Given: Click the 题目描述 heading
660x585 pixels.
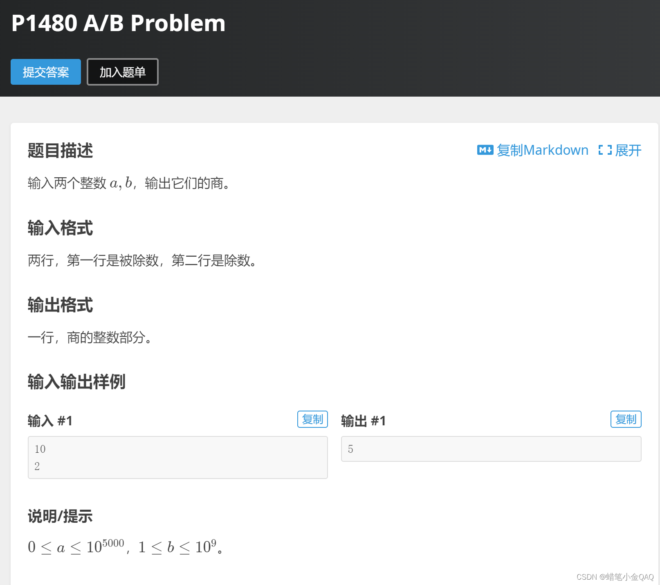Looking at the screenshot, I should (x=61, y=150).
